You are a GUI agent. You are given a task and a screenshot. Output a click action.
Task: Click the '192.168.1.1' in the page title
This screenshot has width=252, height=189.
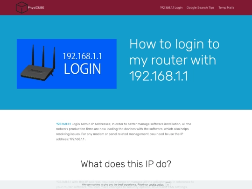pyautogui.click(x=159, y=76)
